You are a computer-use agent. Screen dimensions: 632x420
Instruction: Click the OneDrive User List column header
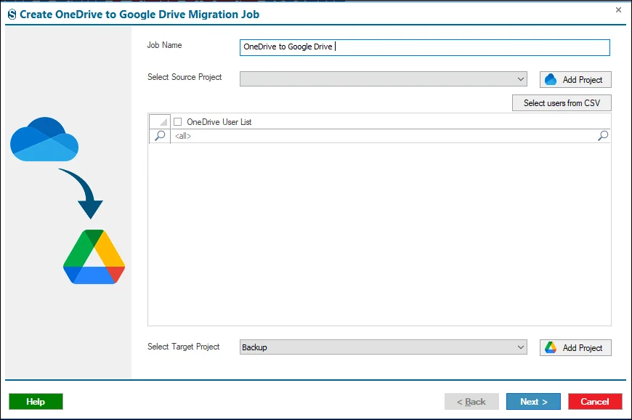coord(390,122)
